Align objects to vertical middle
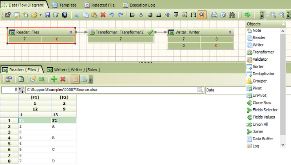This screenshot has height=165, width=291. coord(167,15)
